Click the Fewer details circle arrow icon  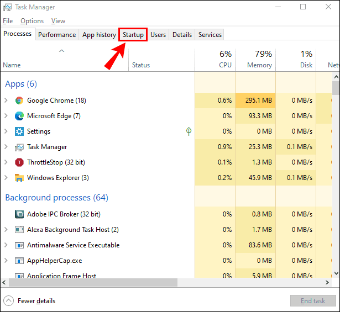[x=9, y=301]
